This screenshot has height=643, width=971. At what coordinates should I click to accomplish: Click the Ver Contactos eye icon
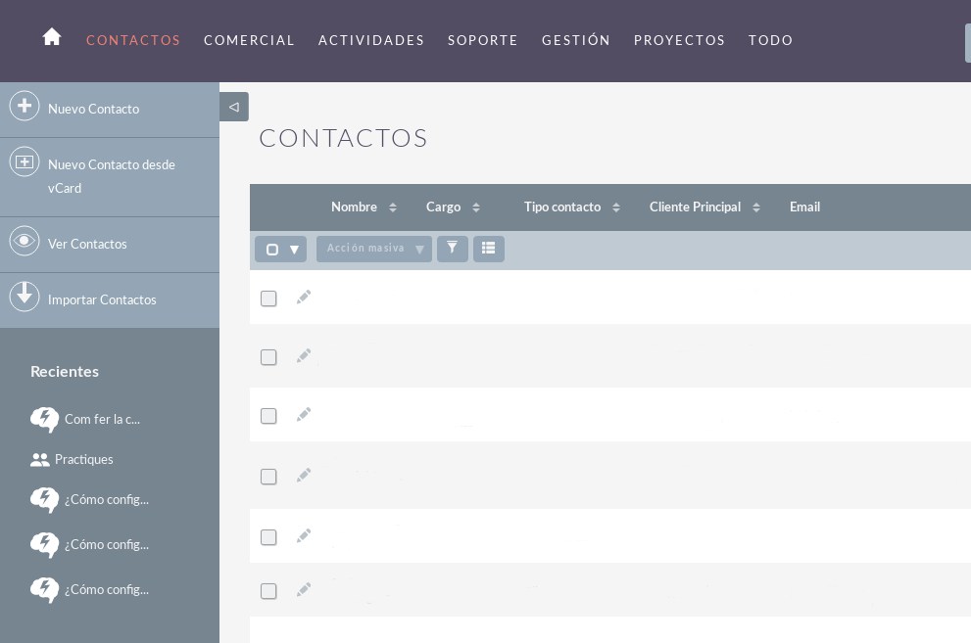point(24,241)
